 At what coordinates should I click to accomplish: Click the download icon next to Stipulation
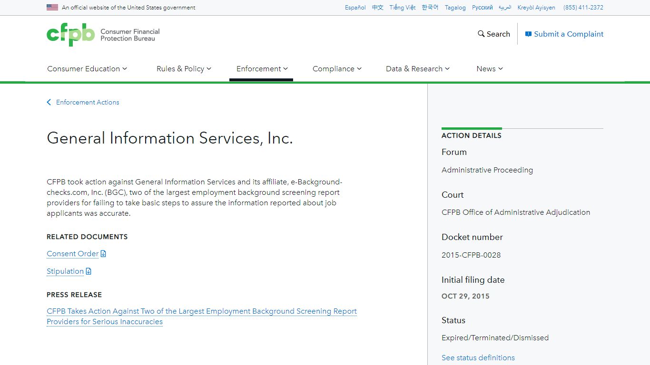[x=89, y=271]
